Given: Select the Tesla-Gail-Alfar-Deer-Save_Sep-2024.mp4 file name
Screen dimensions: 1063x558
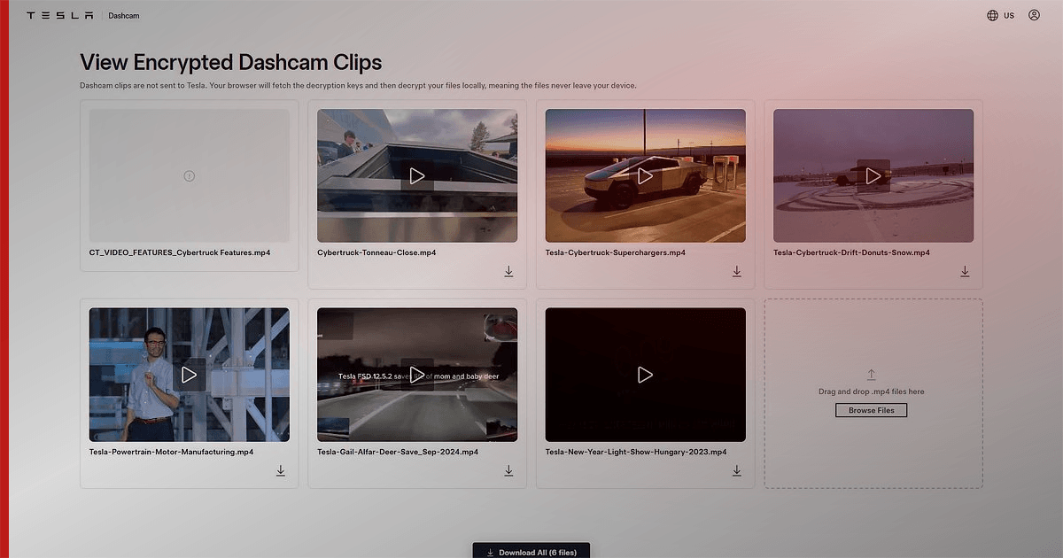Looking at the screenshot, I should (398, 452).
